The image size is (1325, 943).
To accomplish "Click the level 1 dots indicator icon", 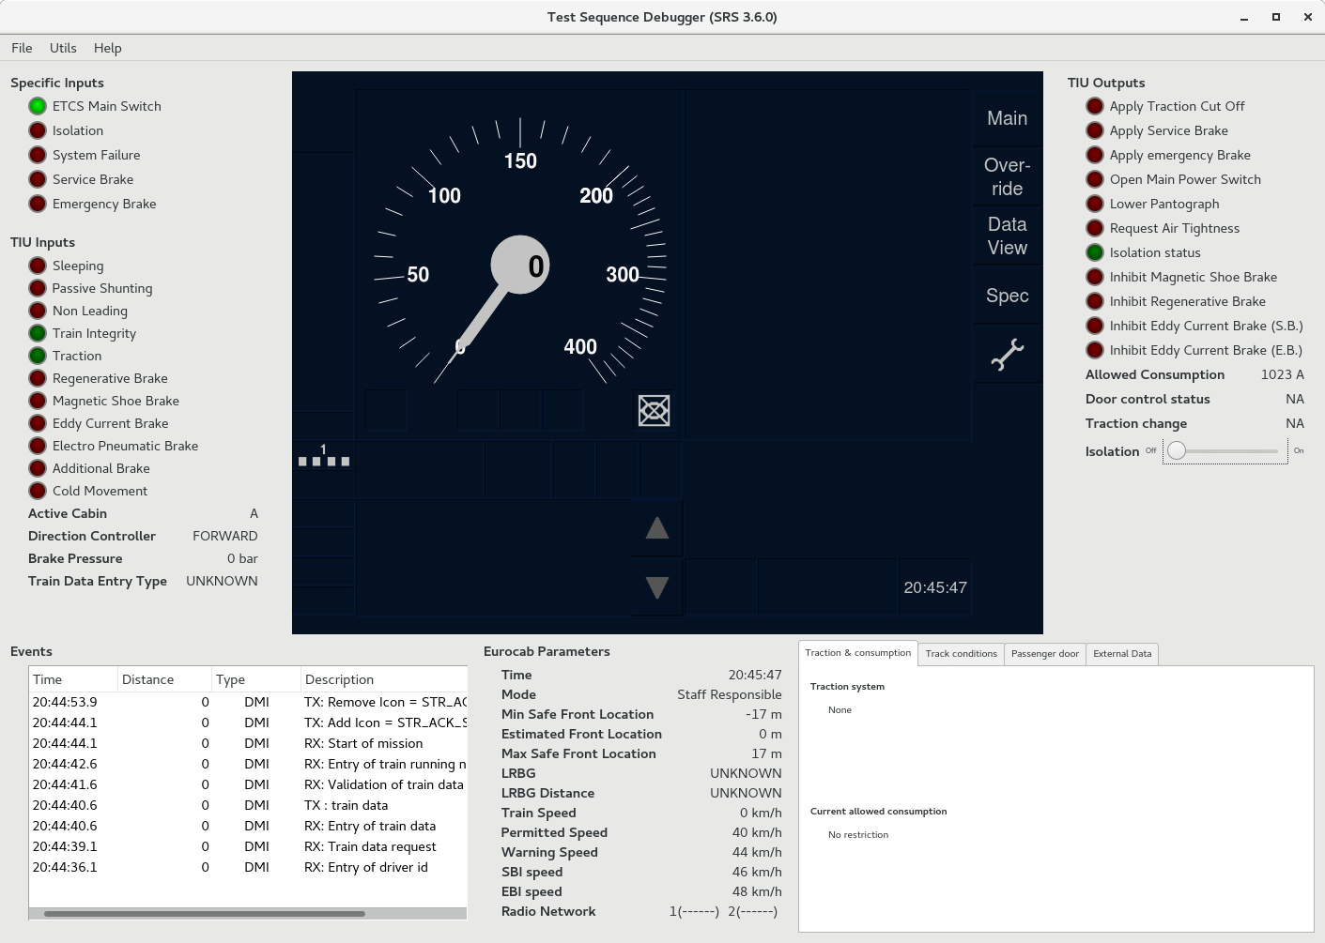I will coord(324,457).
